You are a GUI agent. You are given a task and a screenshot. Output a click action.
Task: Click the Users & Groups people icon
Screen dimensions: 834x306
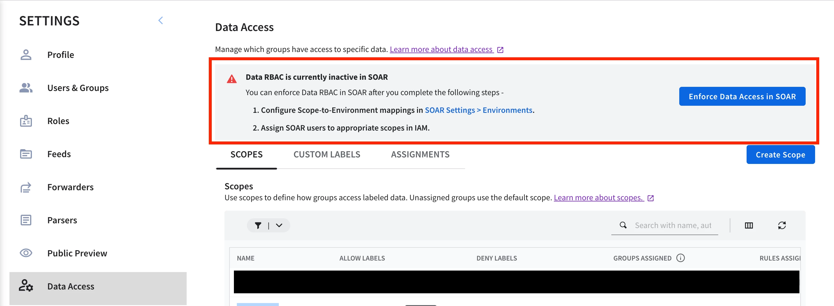[26, 88]
